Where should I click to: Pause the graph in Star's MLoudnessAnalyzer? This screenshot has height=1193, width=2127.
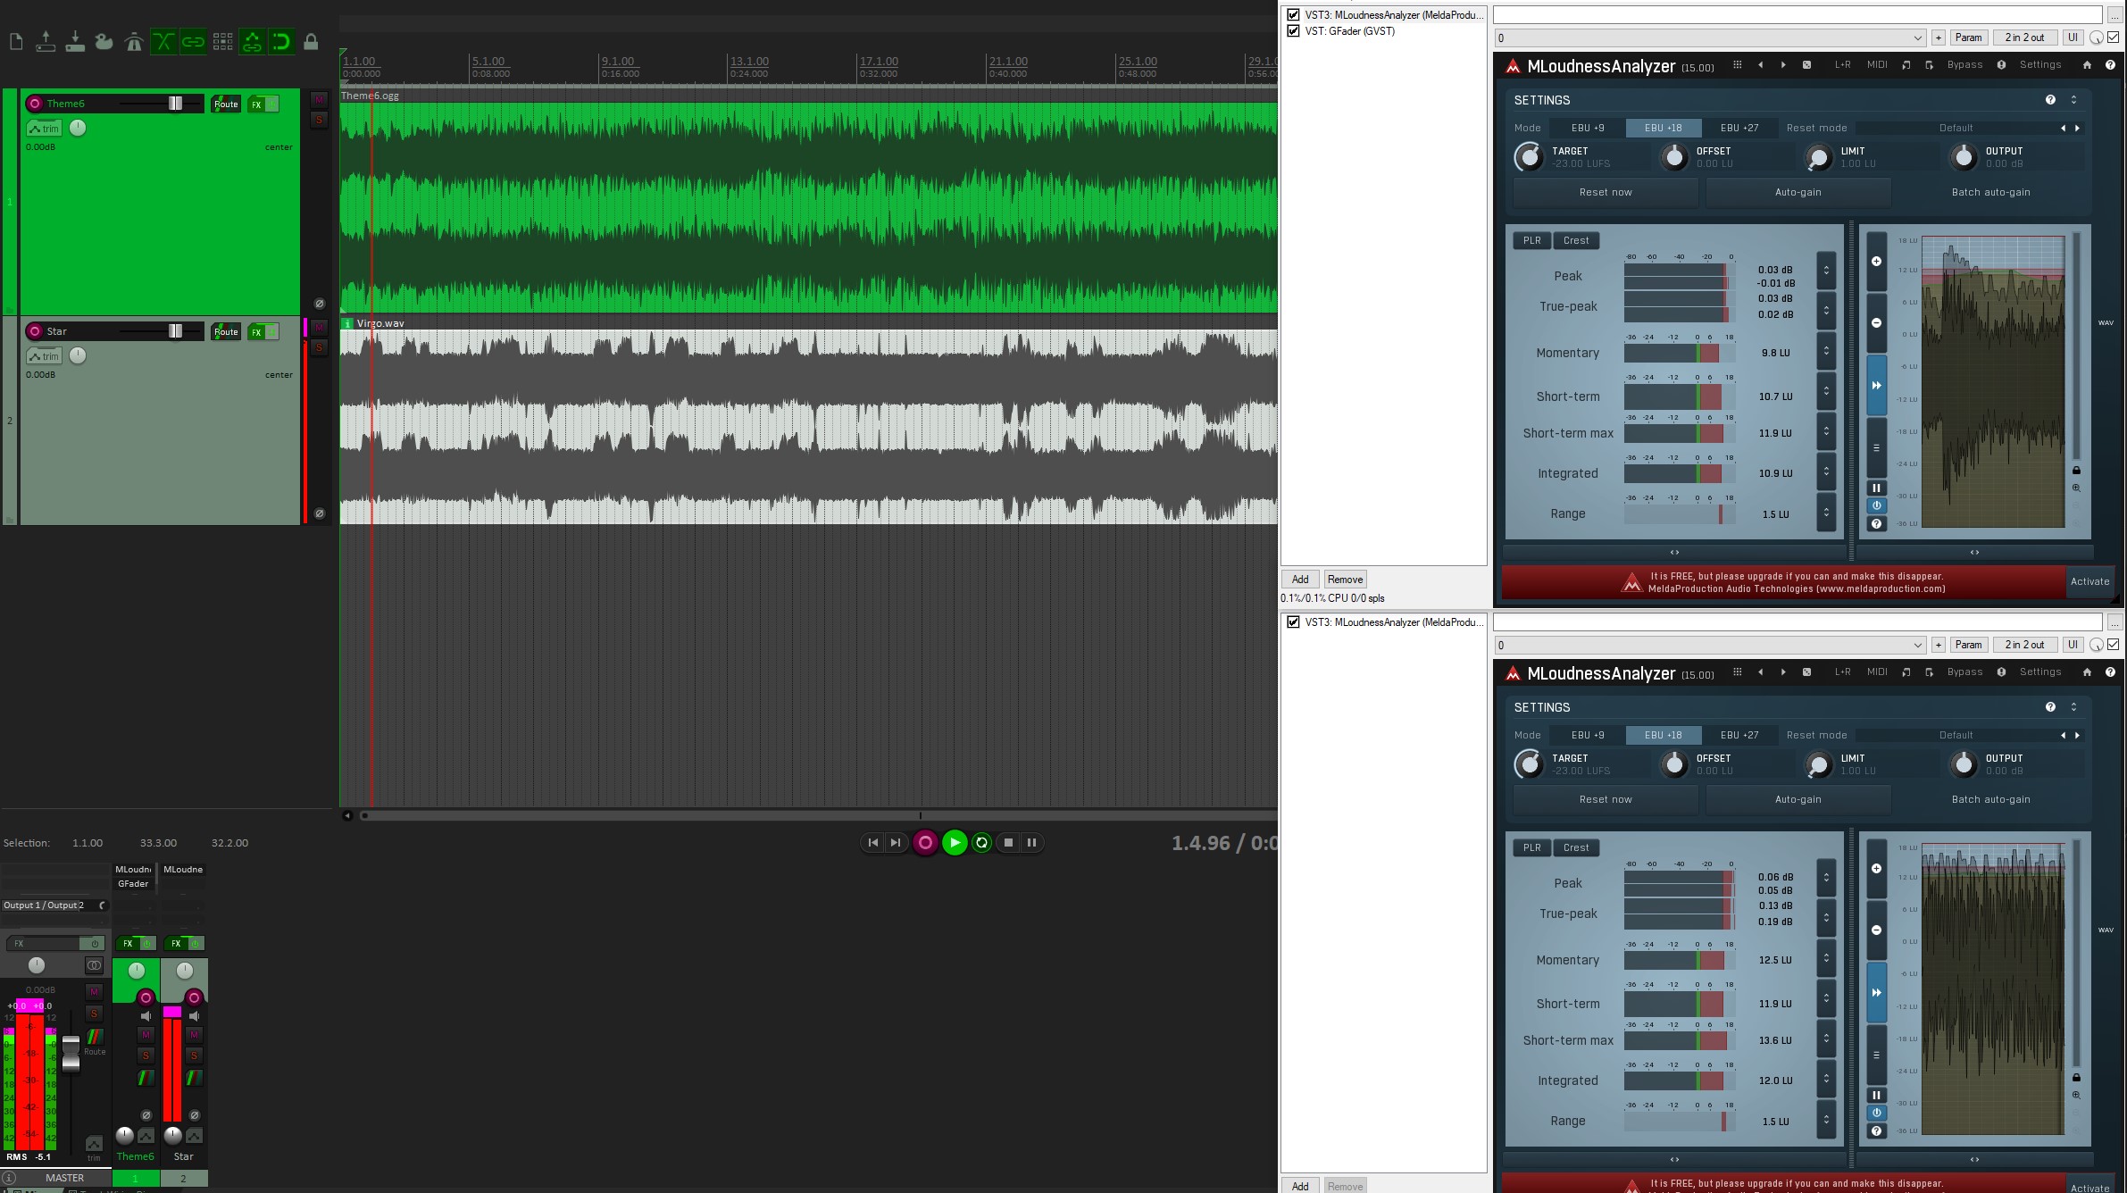(x=1876, y=1096)
